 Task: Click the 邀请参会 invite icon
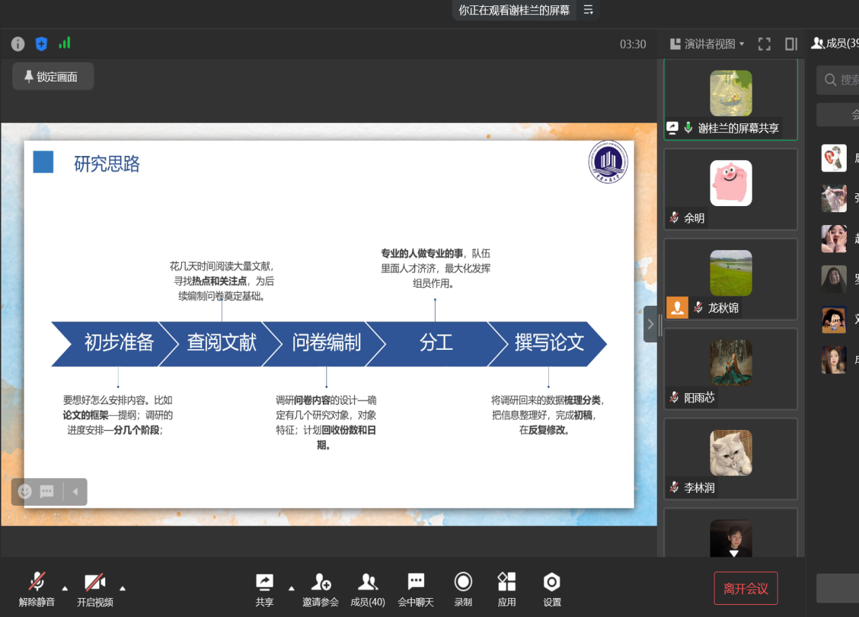[x=320, y=589]
